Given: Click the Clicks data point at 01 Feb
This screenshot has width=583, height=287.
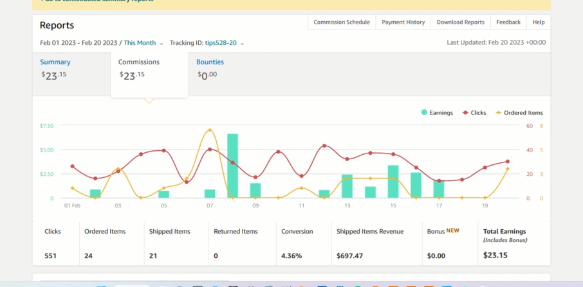Looking at the screenshot, I should (73, 166).
